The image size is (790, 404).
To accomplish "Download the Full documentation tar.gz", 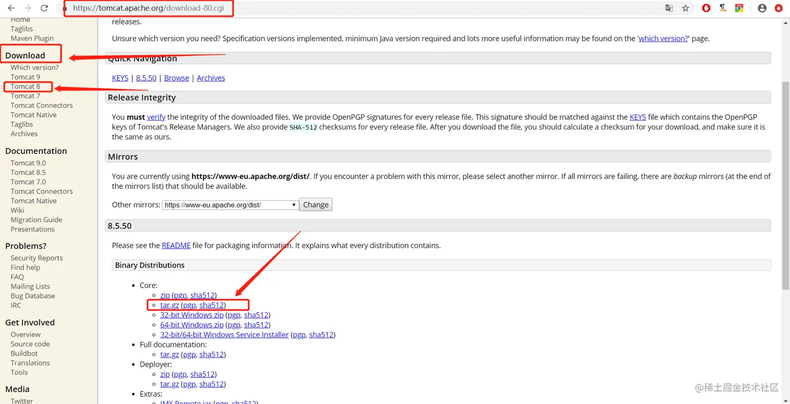I will click(x=170, y=354).
